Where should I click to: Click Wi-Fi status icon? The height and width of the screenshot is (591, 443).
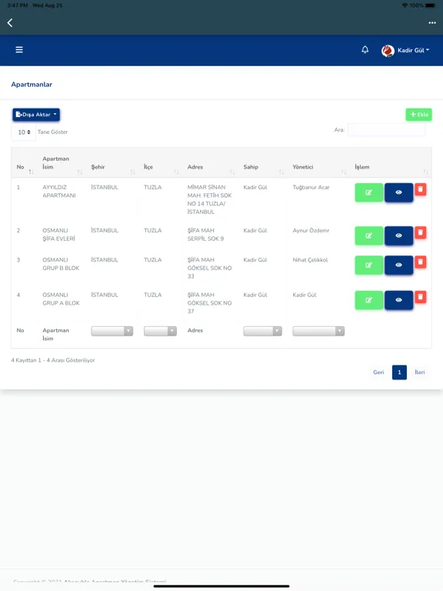405,5
